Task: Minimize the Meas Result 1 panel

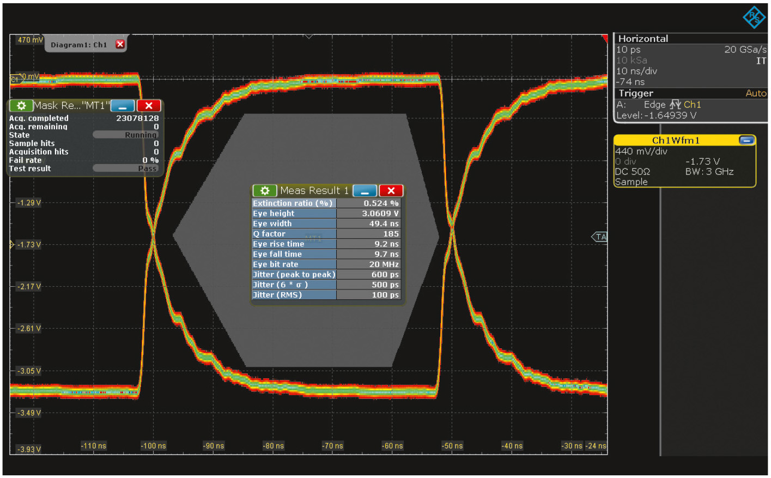Action: coord(365,191)
